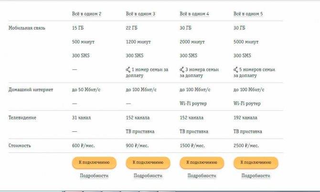Expand Подробности under Всё в одном 2
This screenshot has width=320, height=192.
[94, 176]
